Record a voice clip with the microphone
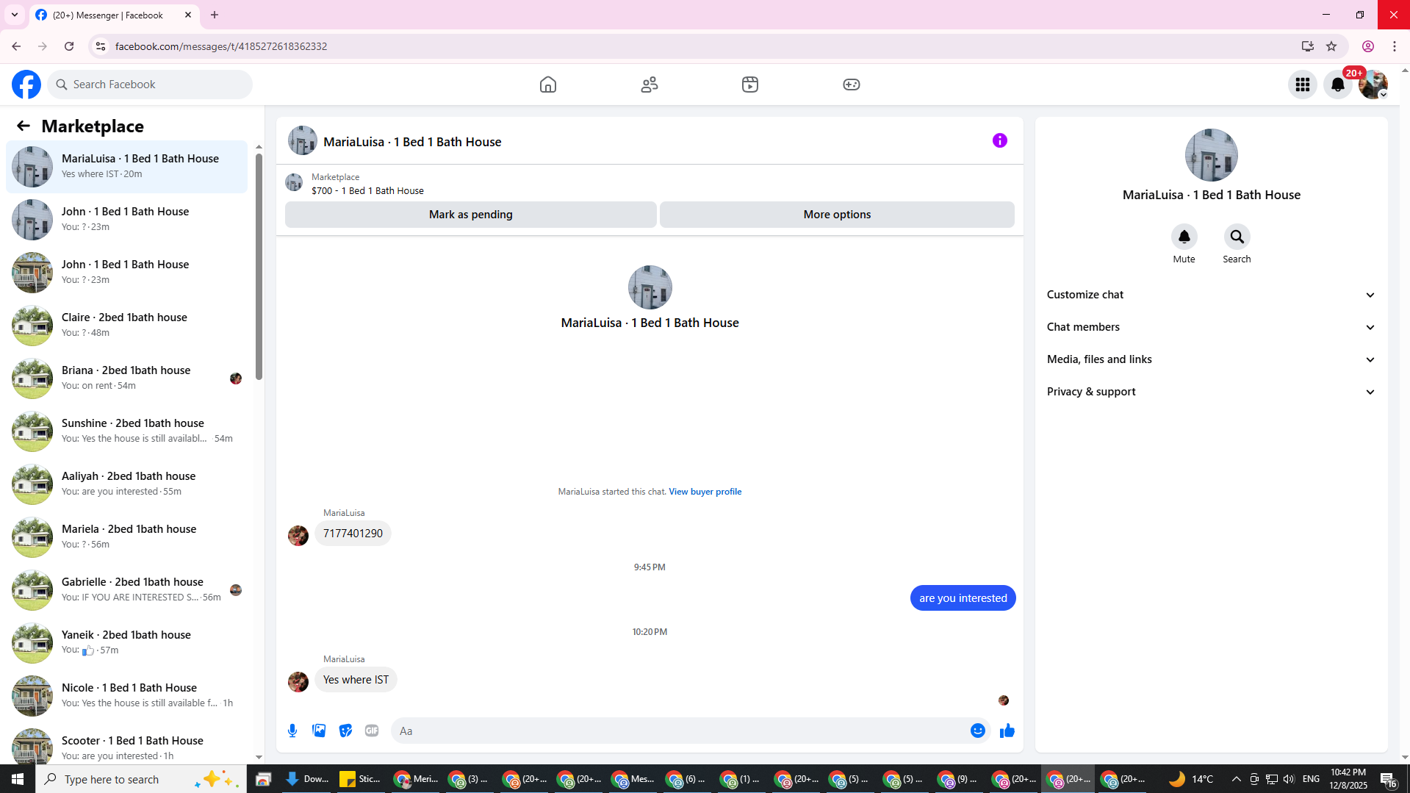The width and height of the screenshot is (1410, 793). pos(292,731)
